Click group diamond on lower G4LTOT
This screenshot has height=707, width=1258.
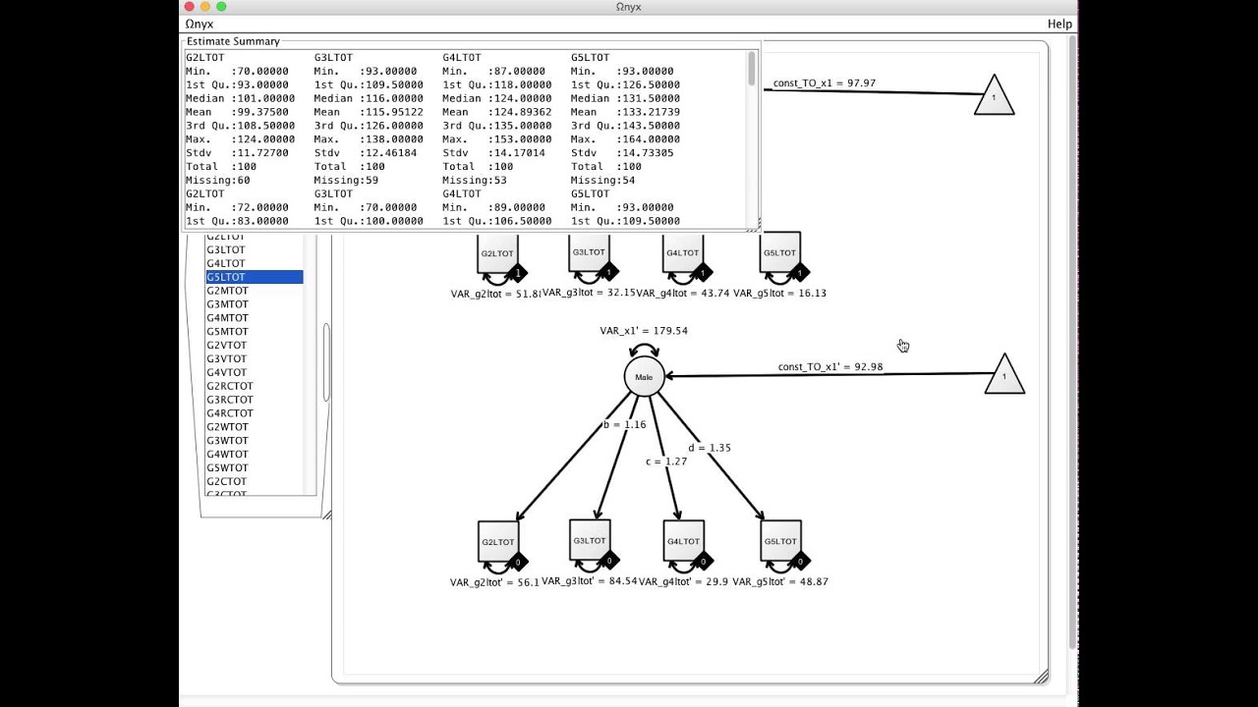coord(703,562)
